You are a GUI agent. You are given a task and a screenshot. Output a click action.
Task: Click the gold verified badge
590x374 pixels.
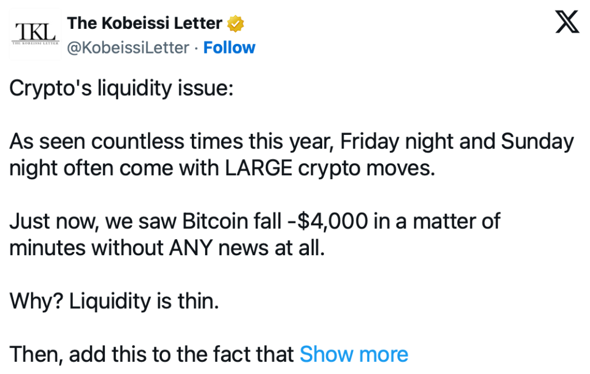[x=235, y=24]
